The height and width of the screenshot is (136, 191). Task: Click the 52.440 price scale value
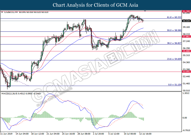click(x=186, y=76)
